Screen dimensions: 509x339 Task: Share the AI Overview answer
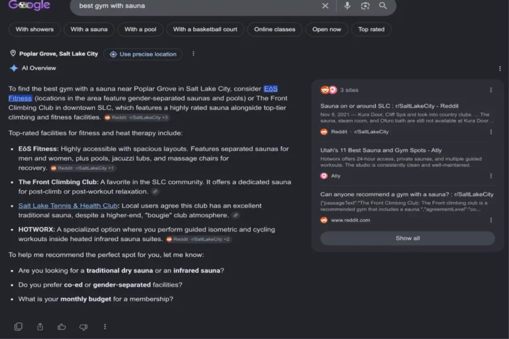point(40,326)
